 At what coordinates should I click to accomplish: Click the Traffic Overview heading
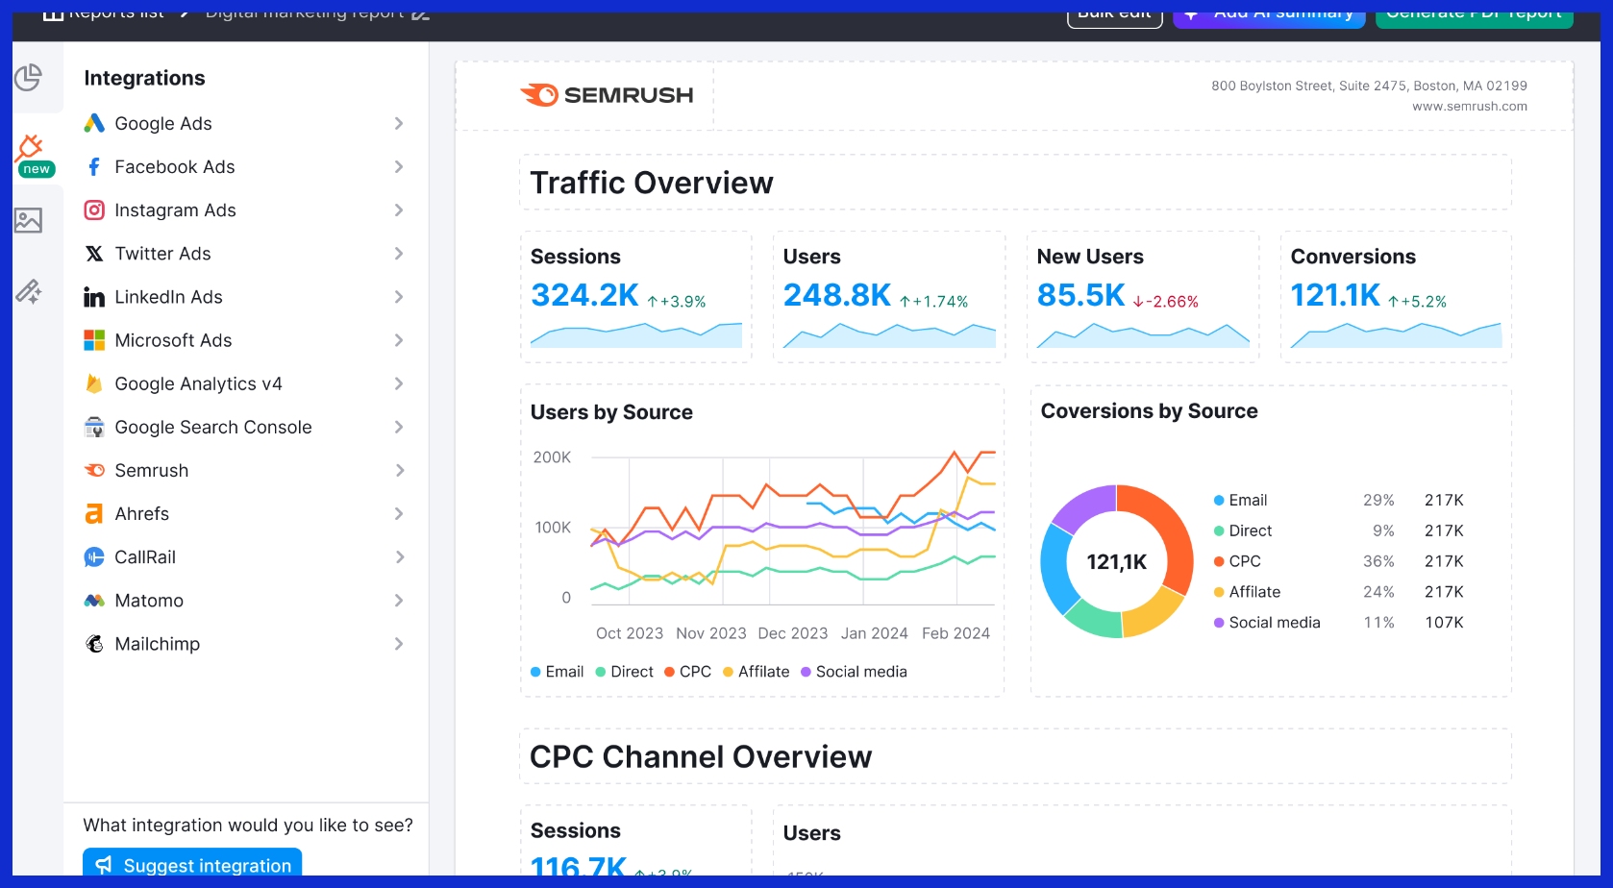pyautogui.click(x=652, y=183)
